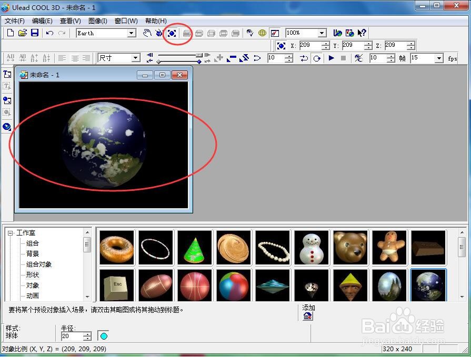Click the Z scale value field

coord(396,45)
